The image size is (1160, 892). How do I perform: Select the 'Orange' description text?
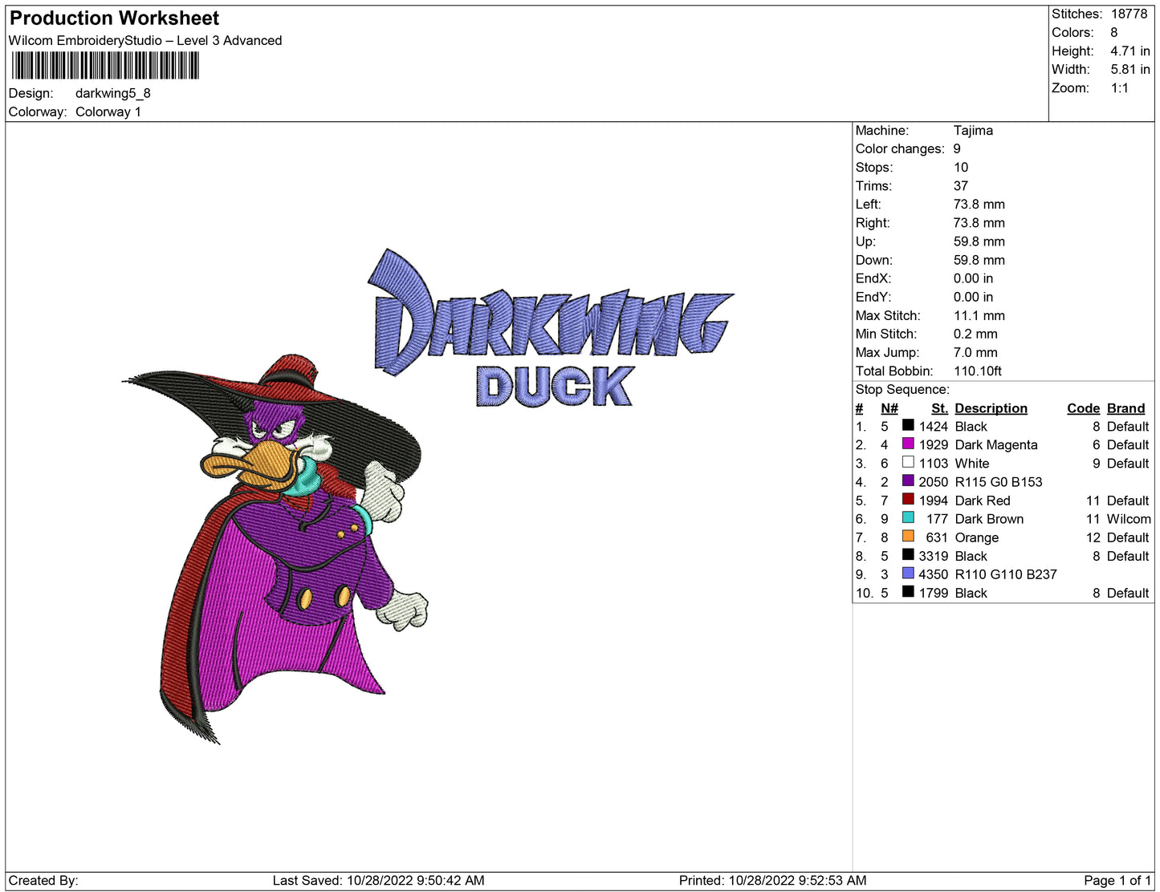coord(977,537)
